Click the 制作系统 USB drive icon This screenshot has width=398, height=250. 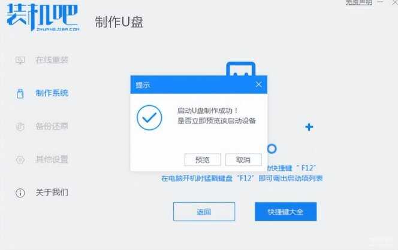pyautogui.click(x=20, y=93)
